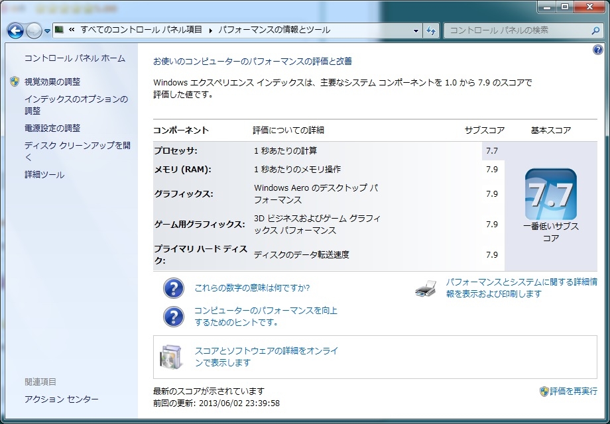Select すべてのコントロール パネル項目 breadcrumb
This screenshot has width=610, height=424.
143,30
